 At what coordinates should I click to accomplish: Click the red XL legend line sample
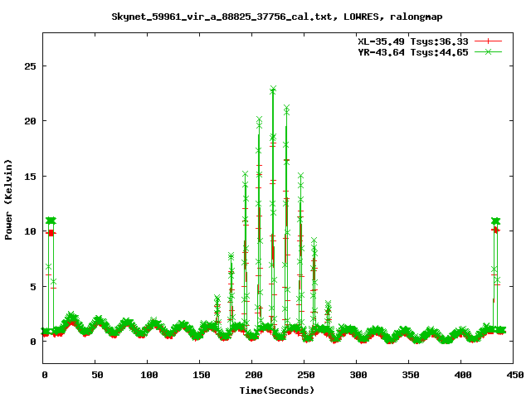tap(488, 41)
